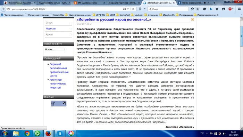This screenshot has height=137, width=243.
Task: Expand more bookmarks with the chevron
Action: (242, 15)
